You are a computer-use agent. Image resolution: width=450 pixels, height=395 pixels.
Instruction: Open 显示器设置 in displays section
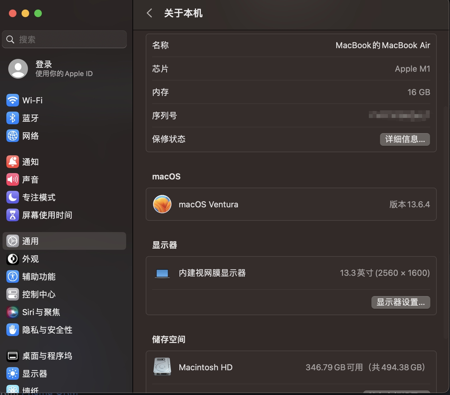pos(400,302)
